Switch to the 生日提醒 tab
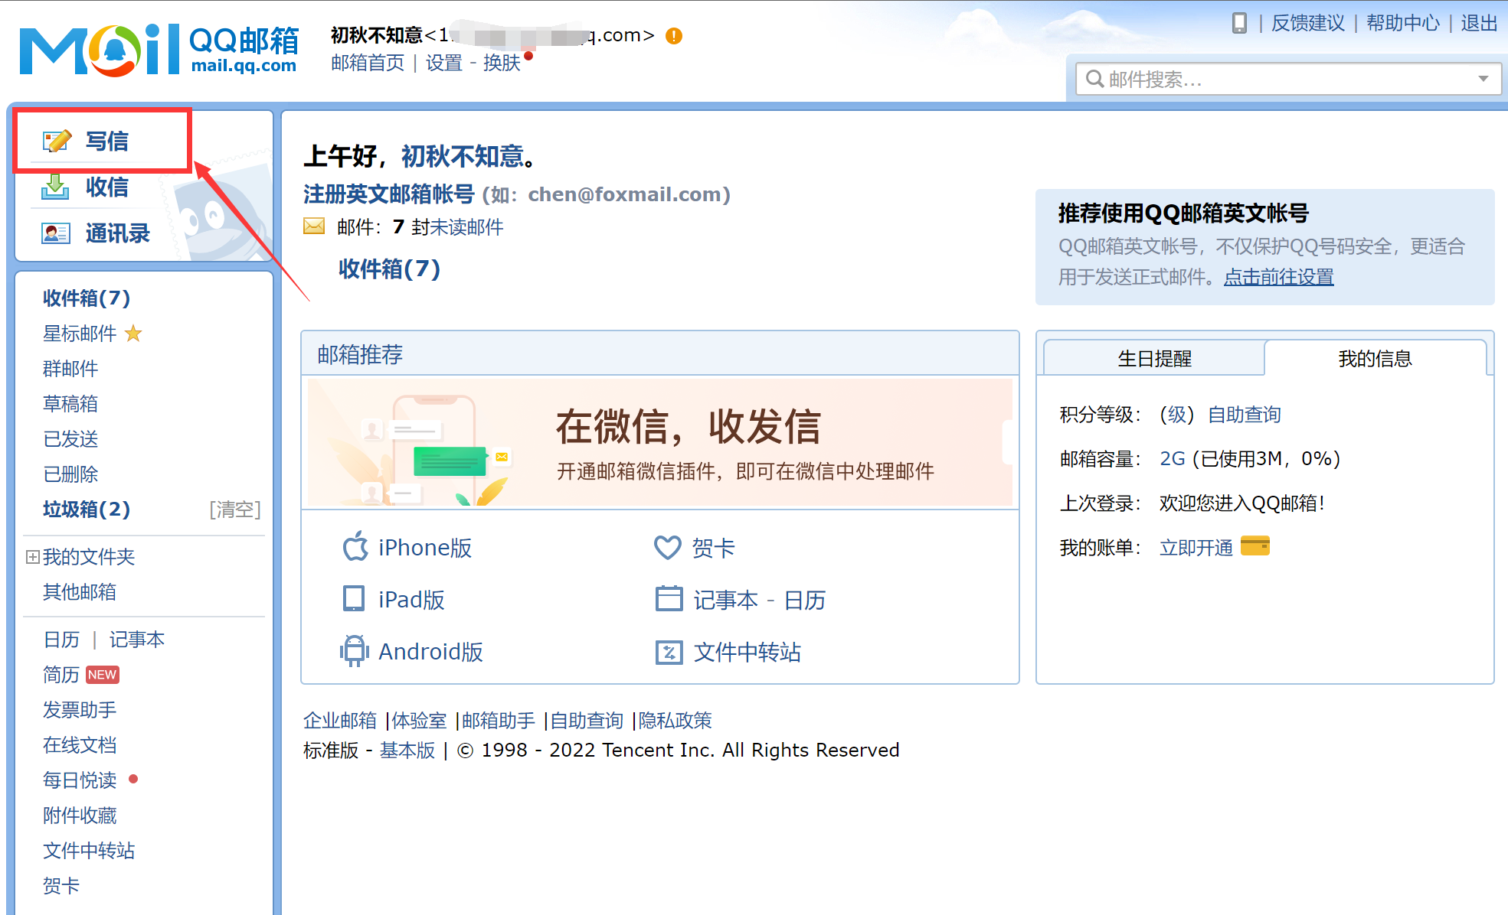The height and width of the screenshot is (915, 1508). (x=1154, y=358)
